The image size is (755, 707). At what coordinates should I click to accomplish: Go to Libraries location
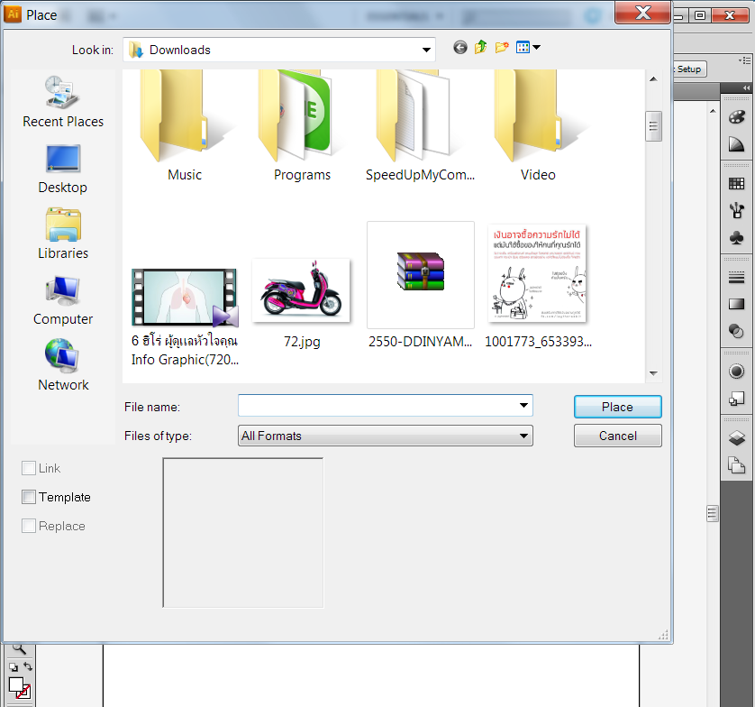point(63,234)
